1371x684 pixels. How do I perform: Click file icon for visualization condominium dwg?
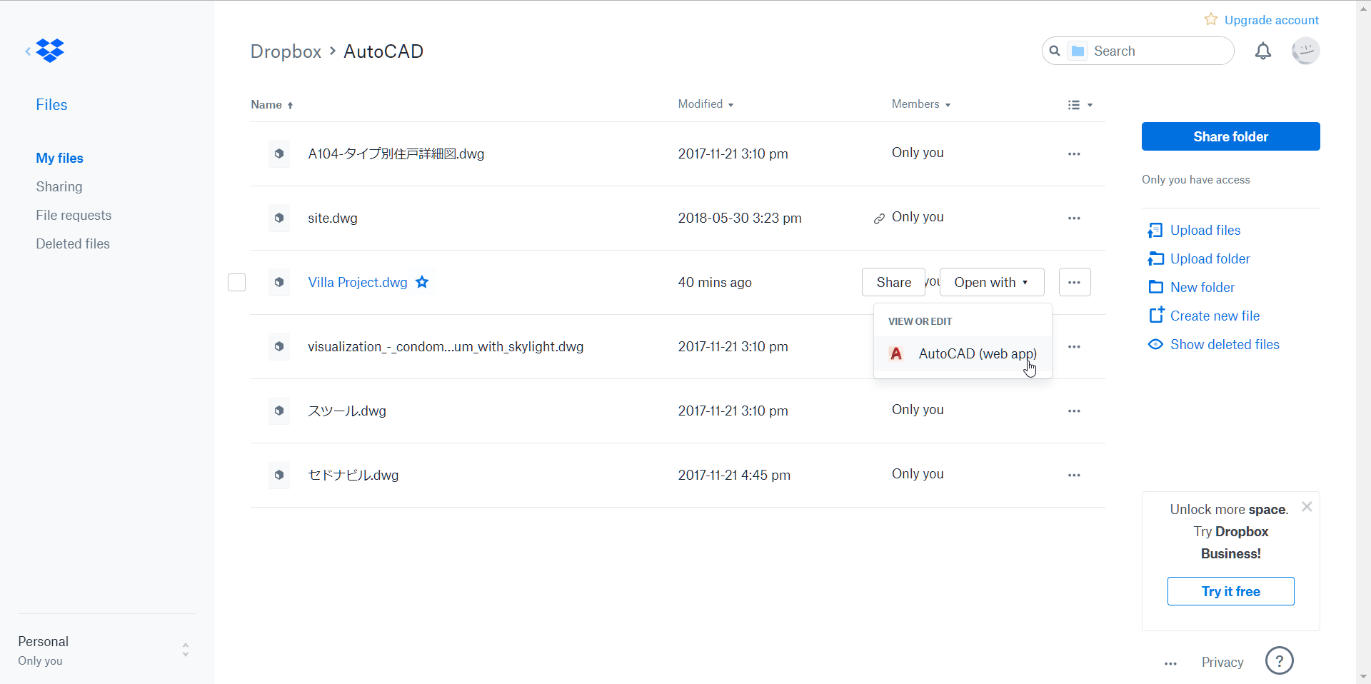(x=279, y=346)
